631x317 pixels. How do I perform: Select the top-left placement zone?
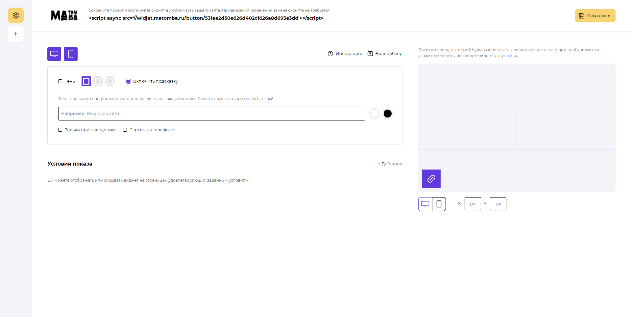point(450,85)
